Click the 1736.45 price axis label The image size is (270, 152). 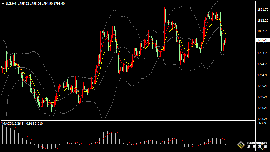263,108
